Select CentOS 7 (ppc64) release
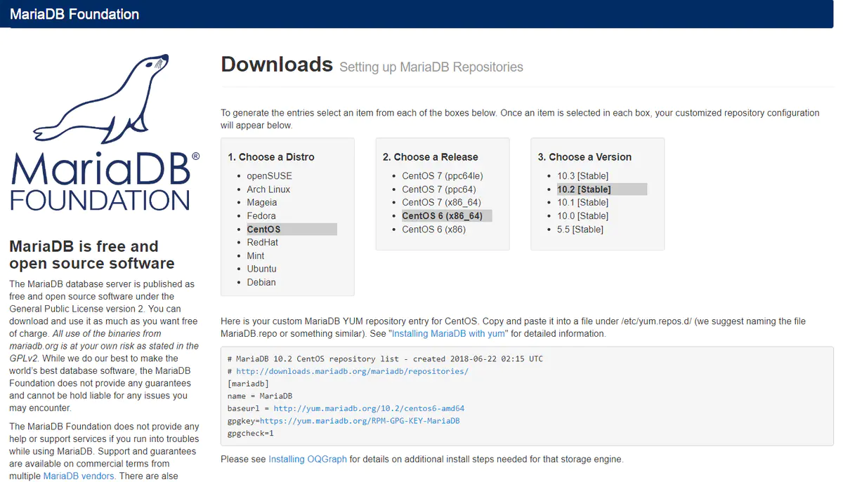Screen dimensions: 843x482 click(x=439, y=189)
